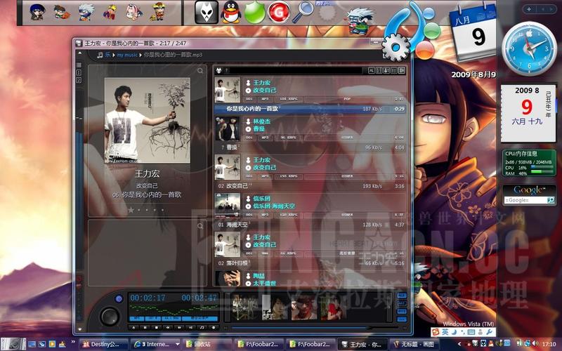Select the '曹操' track row
The width and height of the screenshot is (562, 351).
coord(310,147)
